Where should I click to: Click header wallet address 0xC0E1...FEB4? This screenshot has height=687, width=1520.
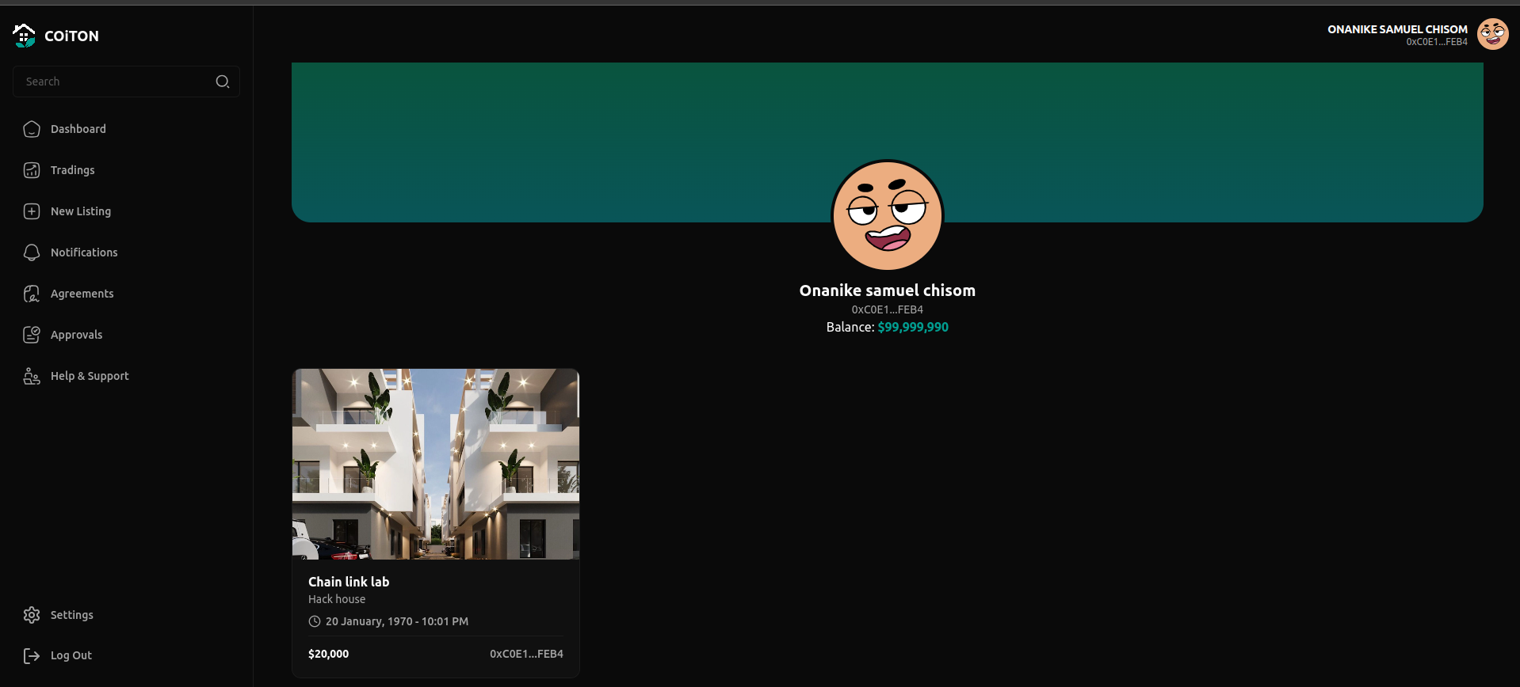coord(1437,42)
